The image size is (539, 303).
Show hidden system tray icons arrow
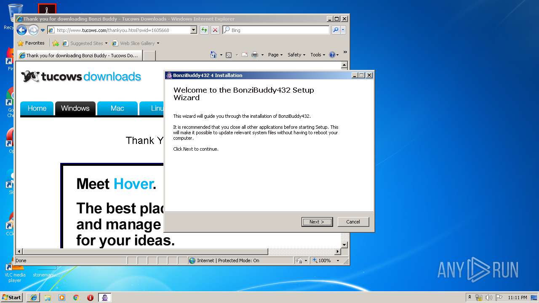(470, 297)
